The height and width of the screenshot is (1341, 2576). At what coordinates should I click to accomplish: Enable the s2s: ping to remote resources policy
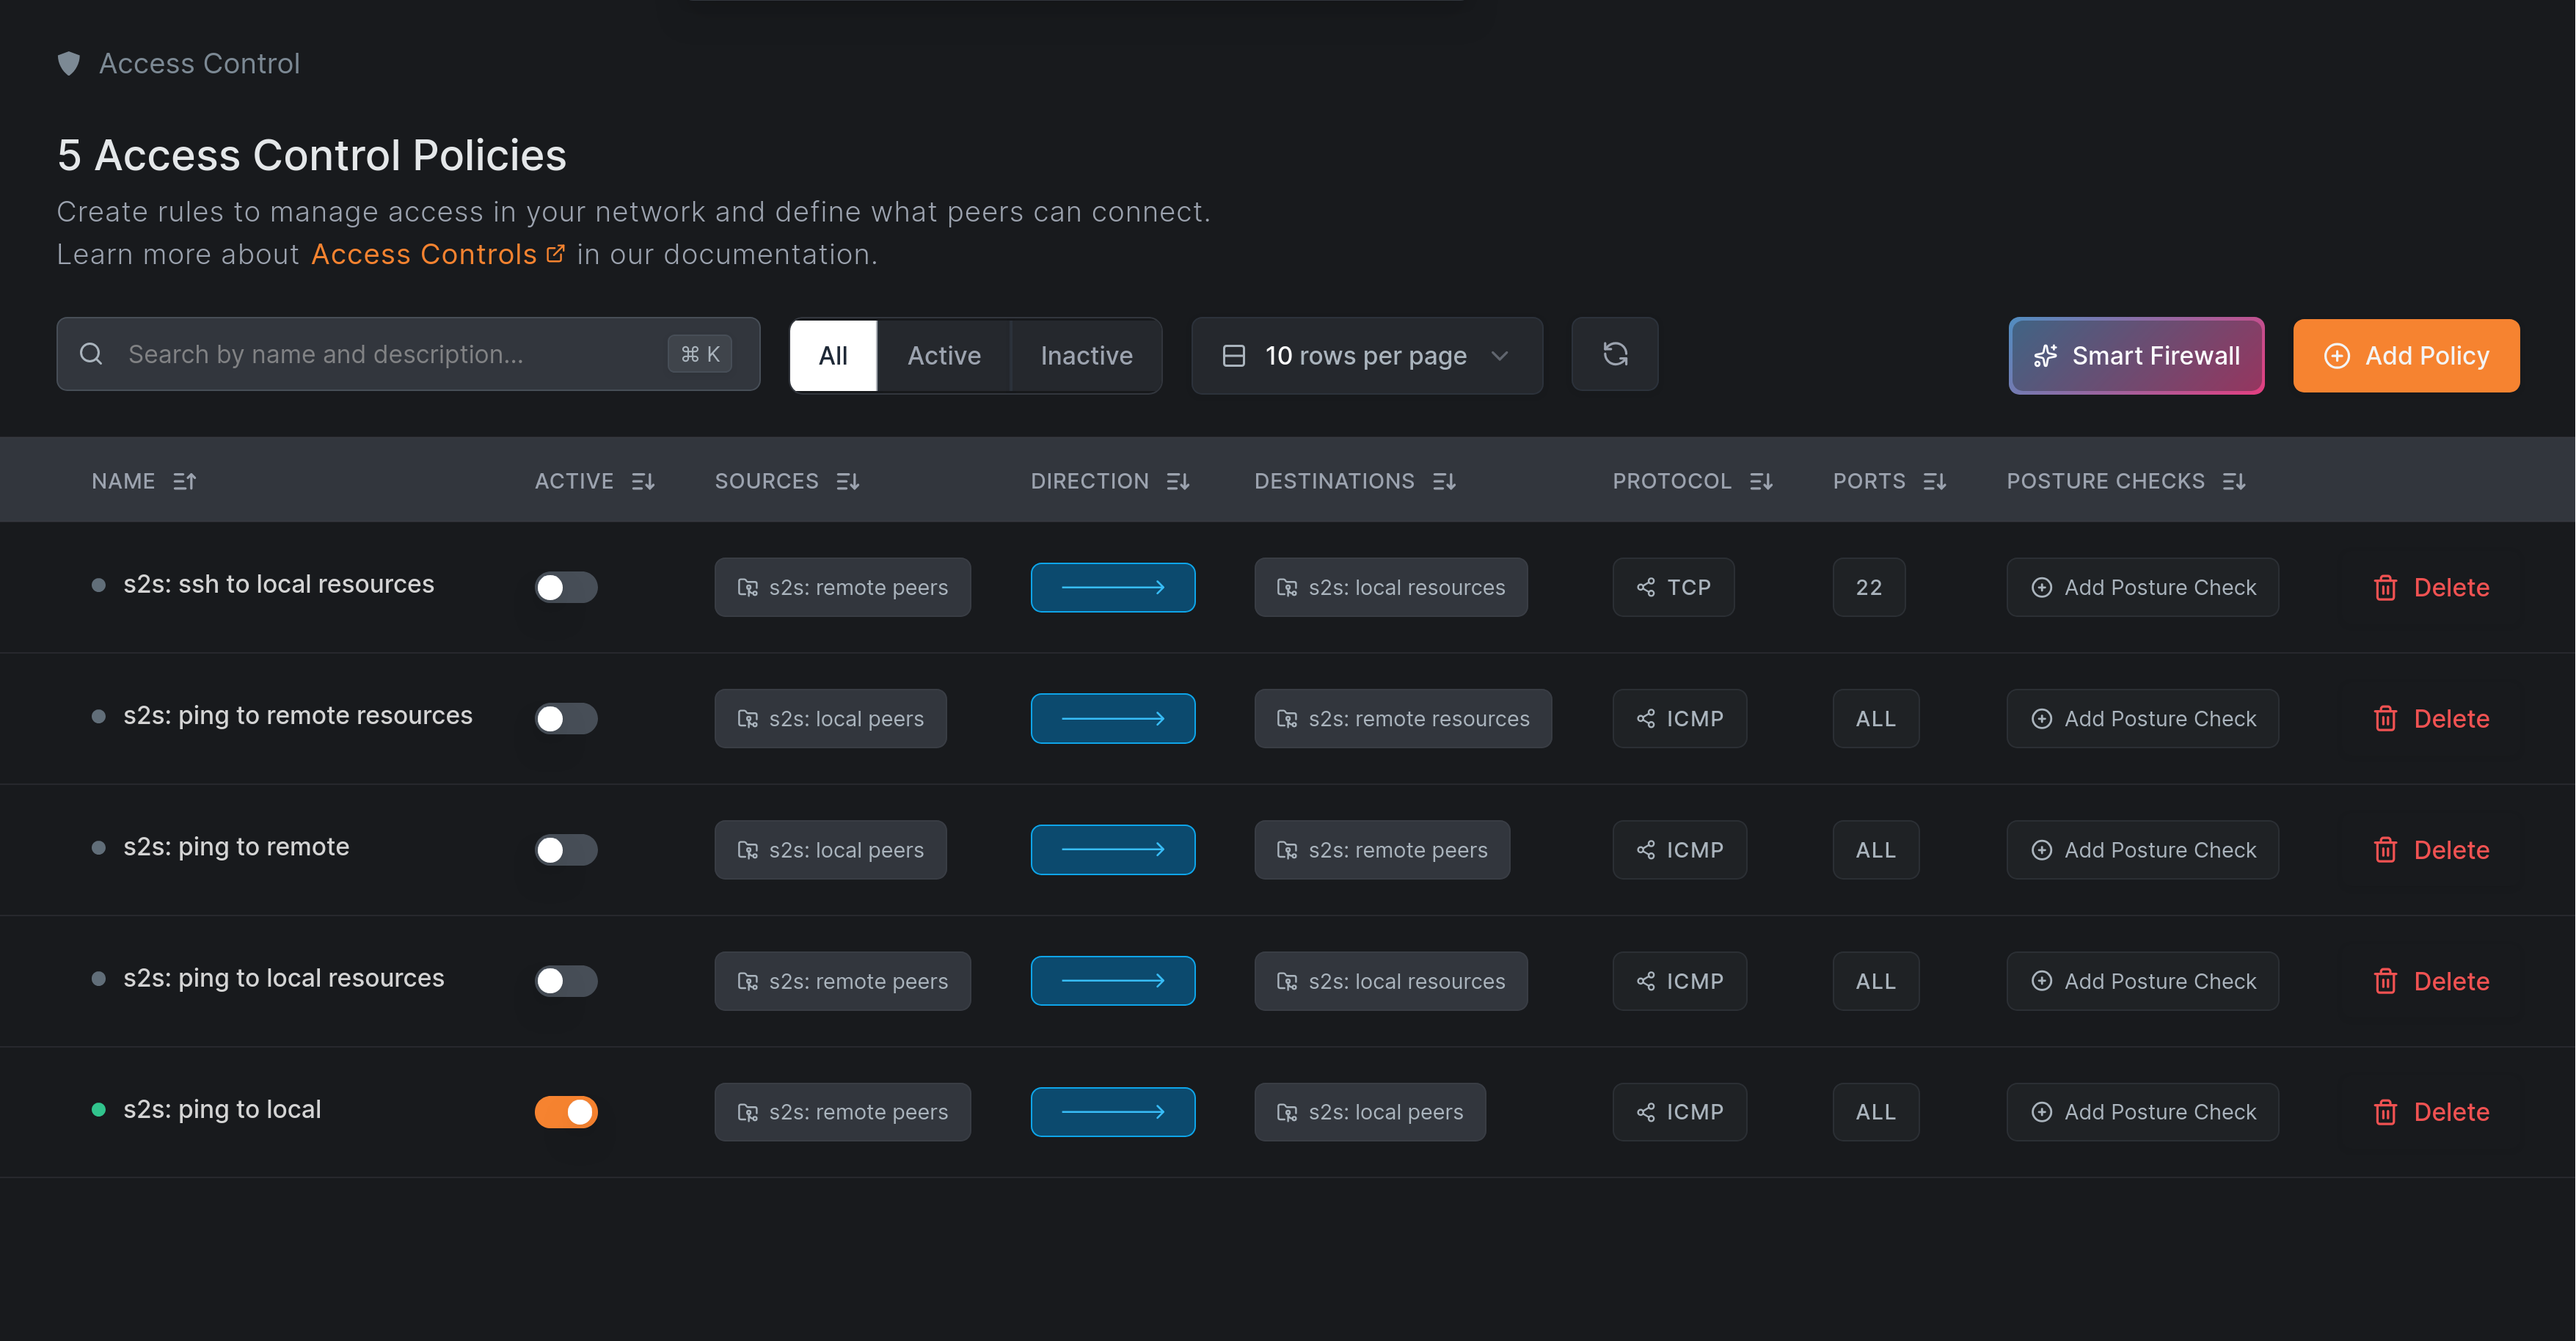(x=566, y=718)
